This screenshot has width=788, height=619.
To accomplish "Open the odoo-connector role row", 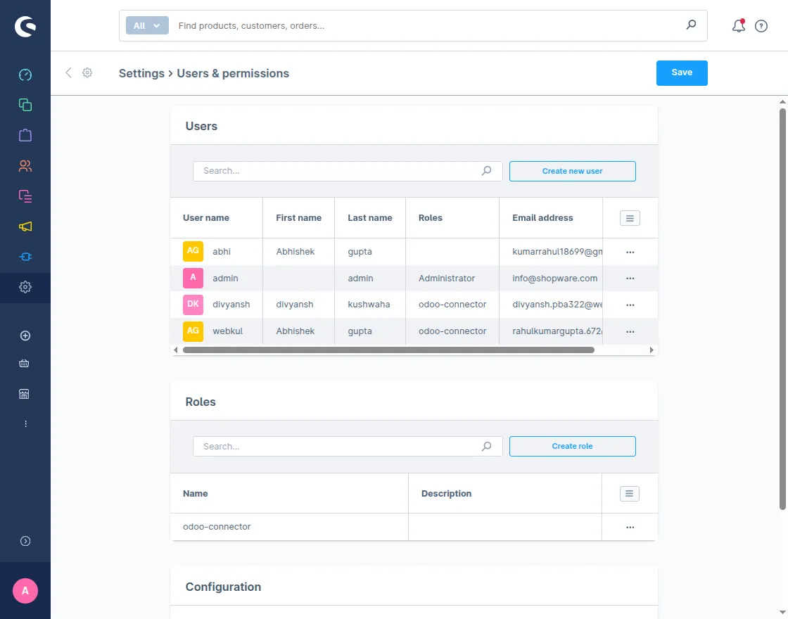I will 217,527.
